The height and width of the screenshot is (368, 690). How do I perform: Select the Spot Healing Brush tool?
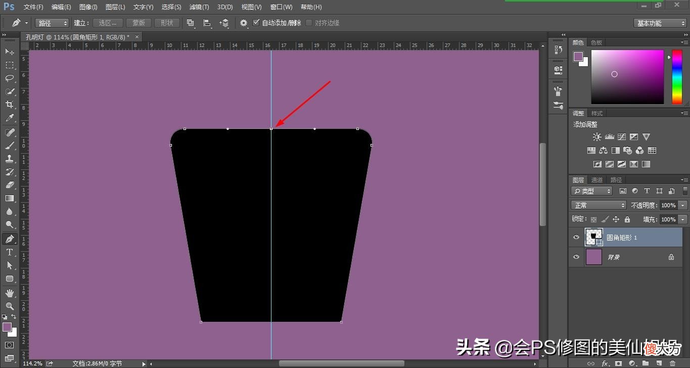coord(10,132)
